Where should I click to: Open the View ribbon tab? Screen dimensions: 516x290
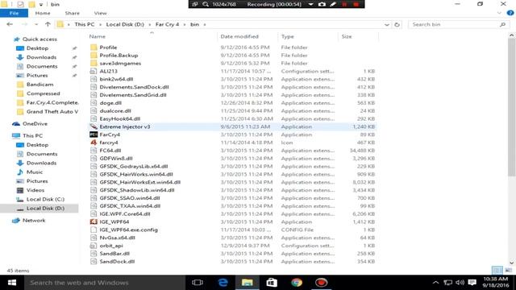click(x=100, y=13)
